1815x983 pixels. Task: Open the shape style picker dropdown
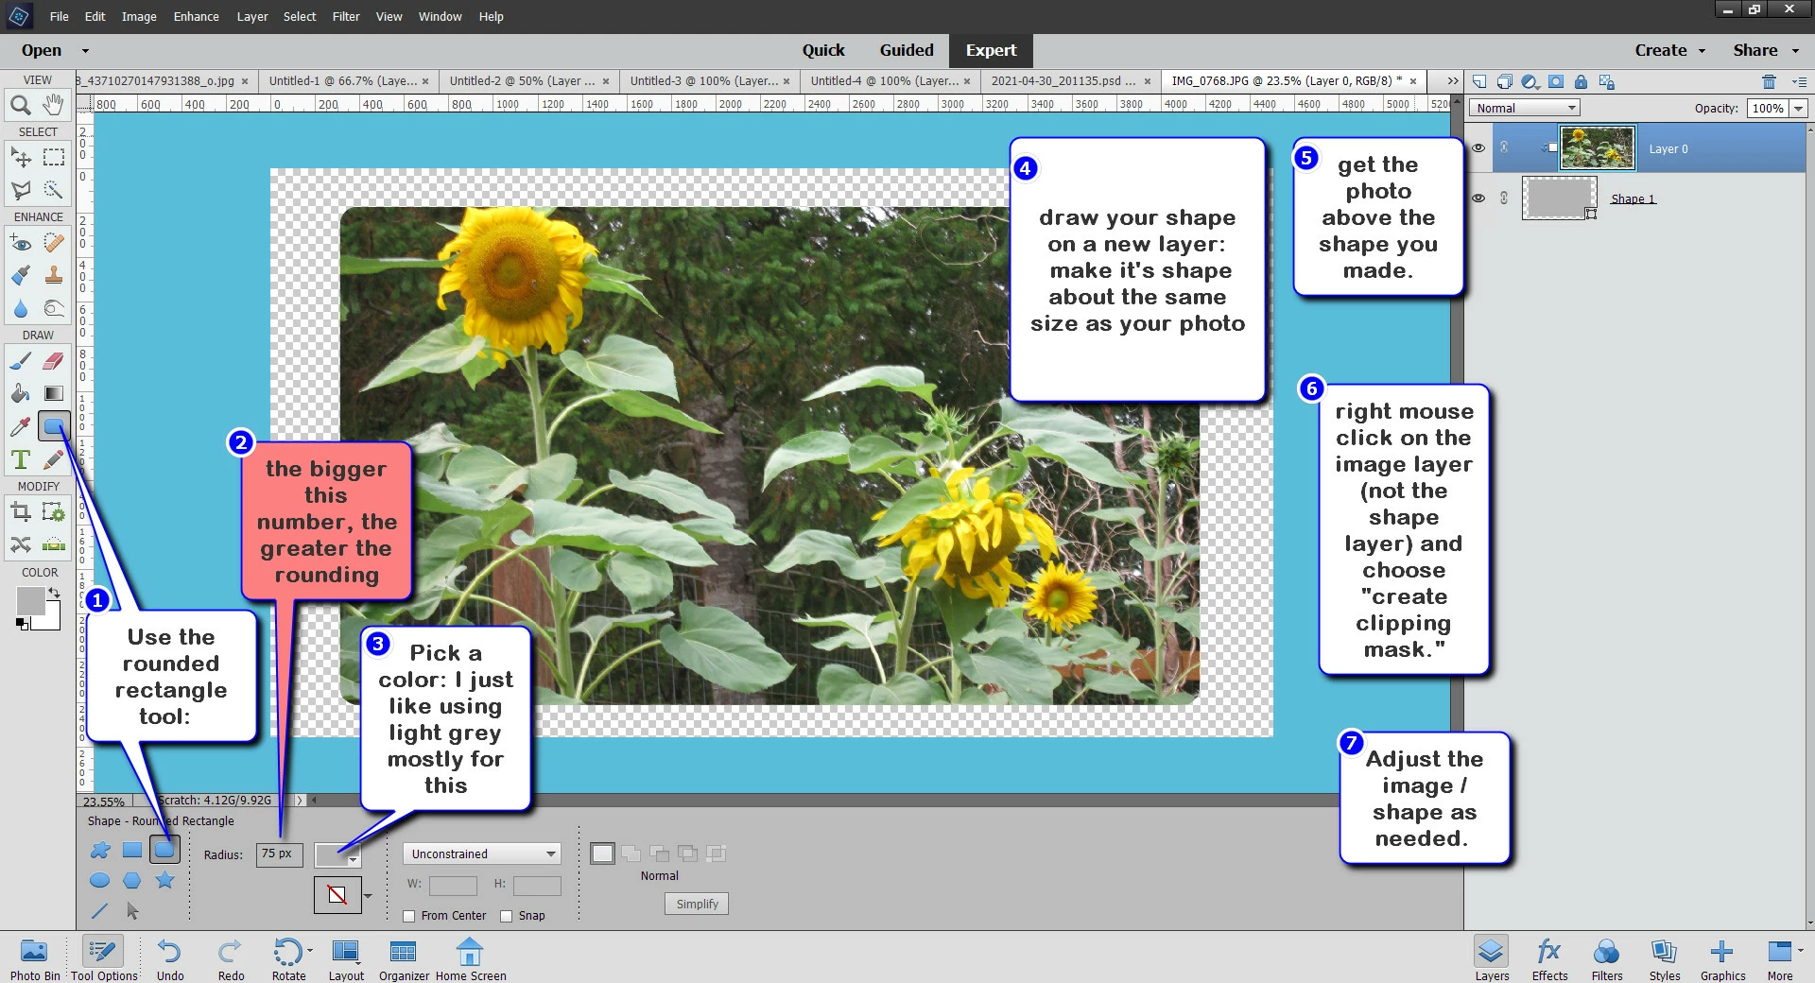click(x=368, y=895)
